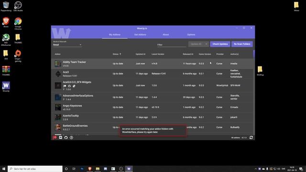
Task: Select the Shit folder on desktop
Action: (x=6, y=54)
